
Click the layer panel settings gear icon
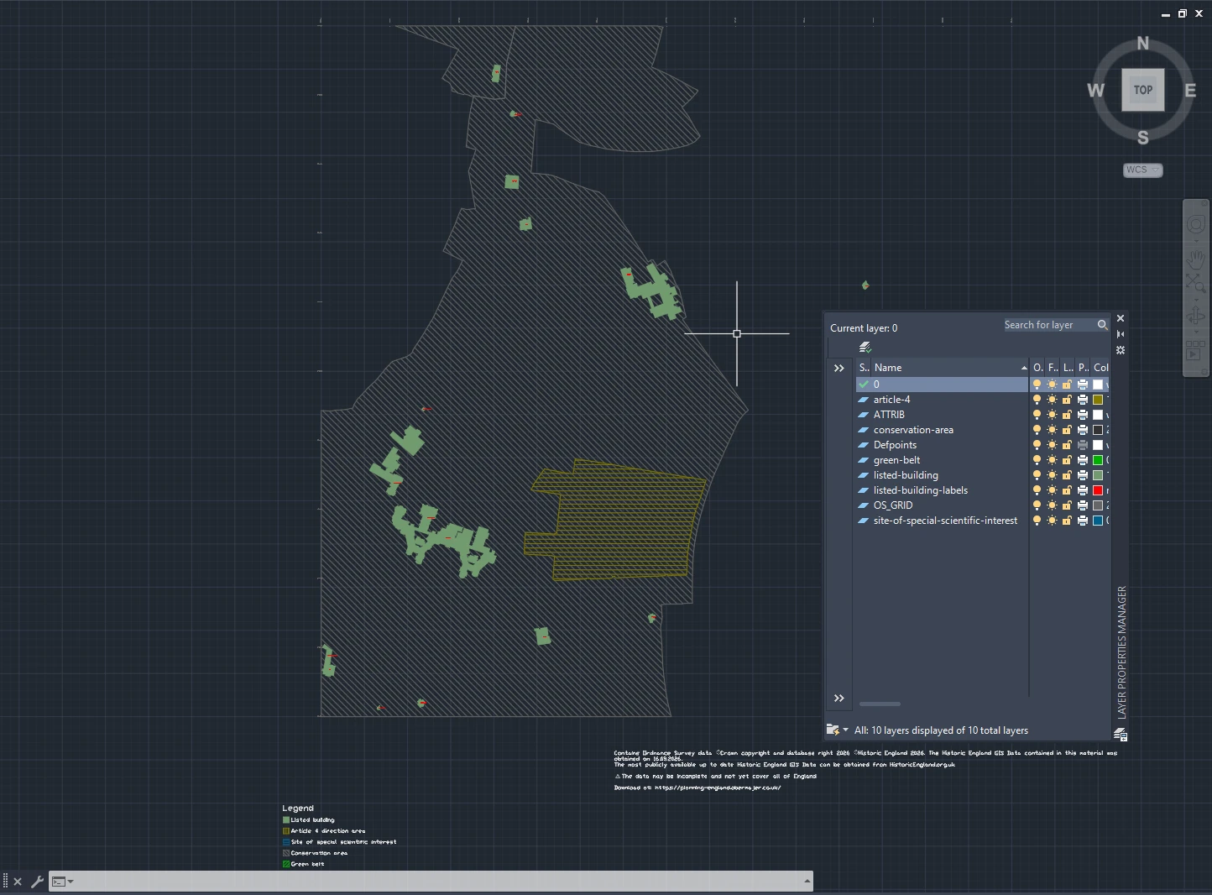1121,350
